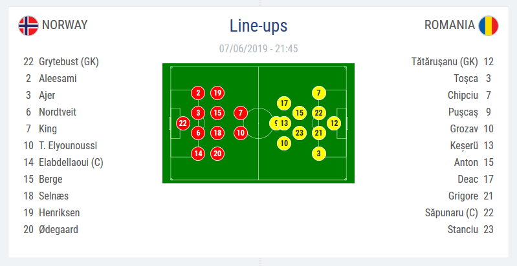Select yellow player marker number 17
Image resolution: width=517 pixels, height=266 pixels.
point(284,103)
